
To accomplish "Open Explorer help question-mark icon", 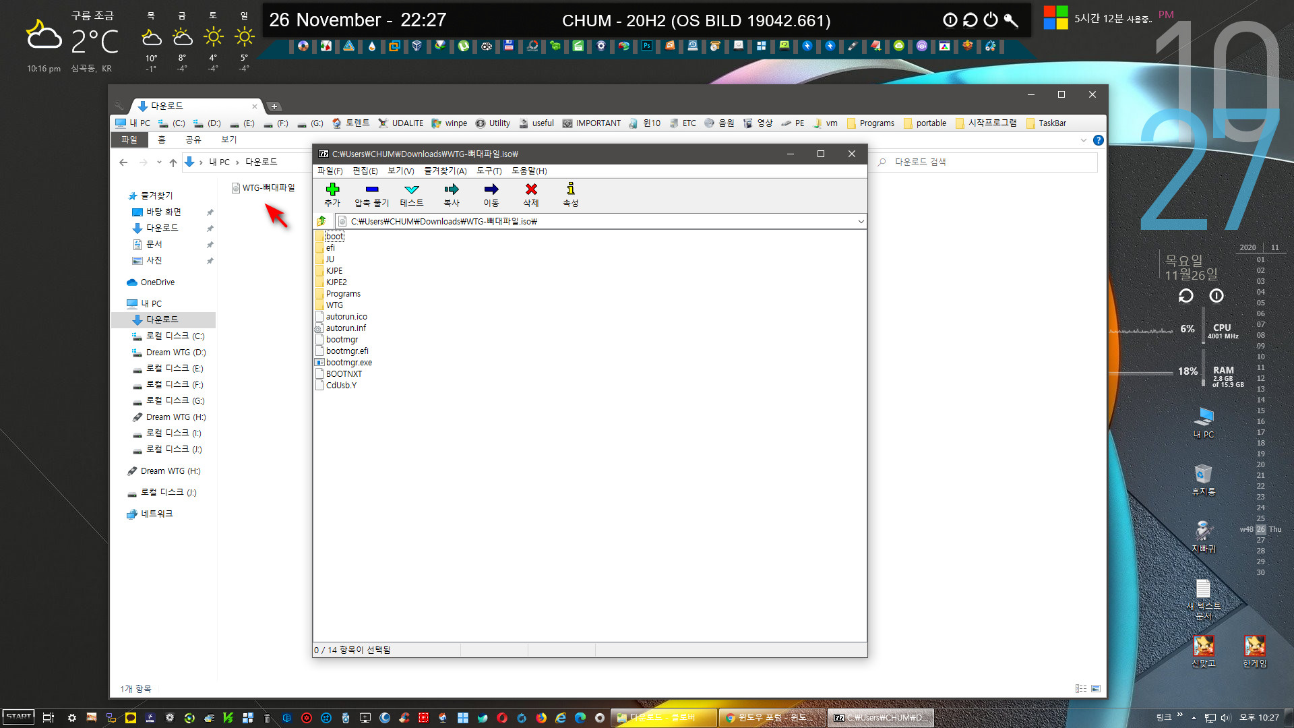I will click(1099, 140).
